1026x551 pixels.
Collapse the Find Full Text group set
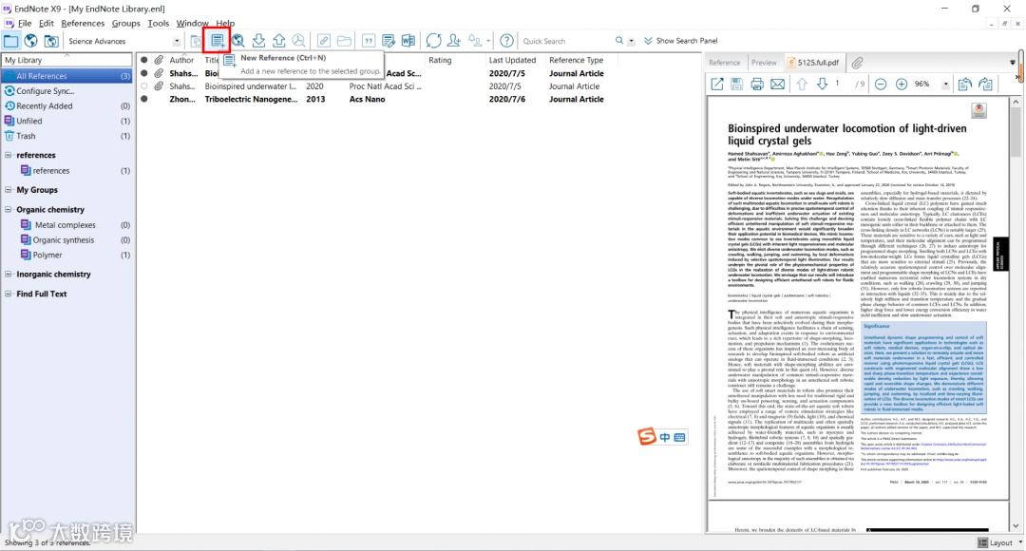(9, 294)
